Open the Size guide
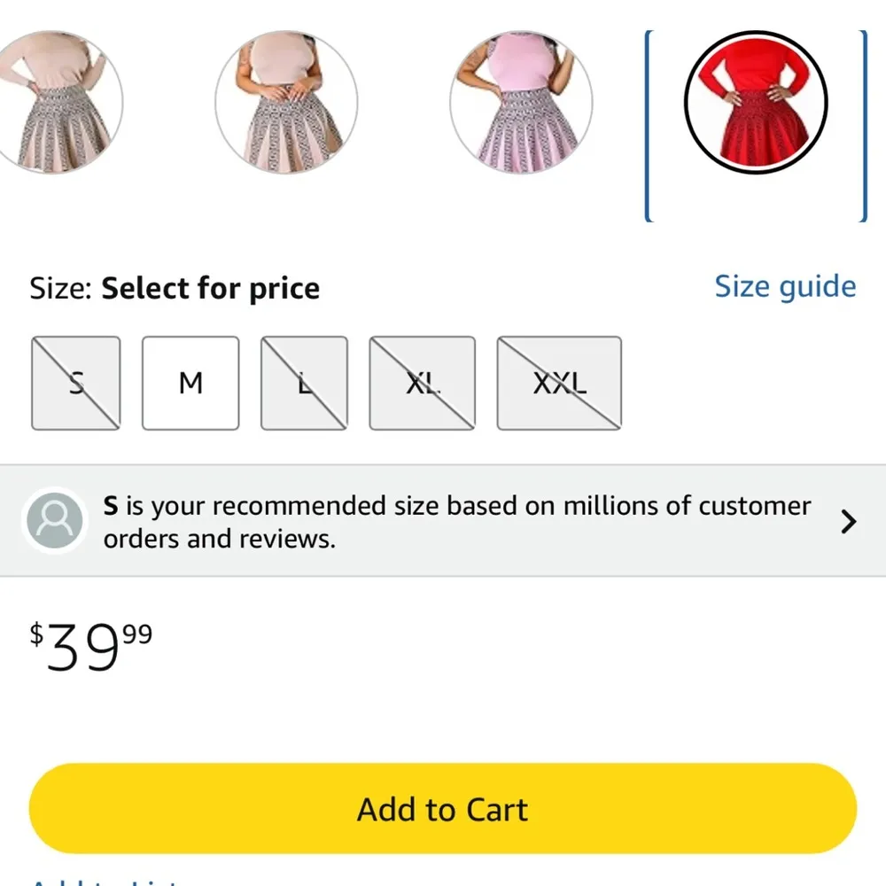The image size is (886, 886). [784, 286]
